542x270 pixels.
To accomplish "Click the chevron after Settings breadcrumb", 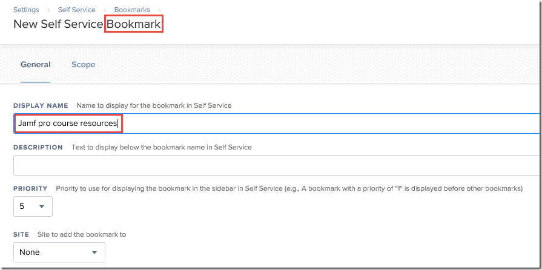I will [48, 10].
